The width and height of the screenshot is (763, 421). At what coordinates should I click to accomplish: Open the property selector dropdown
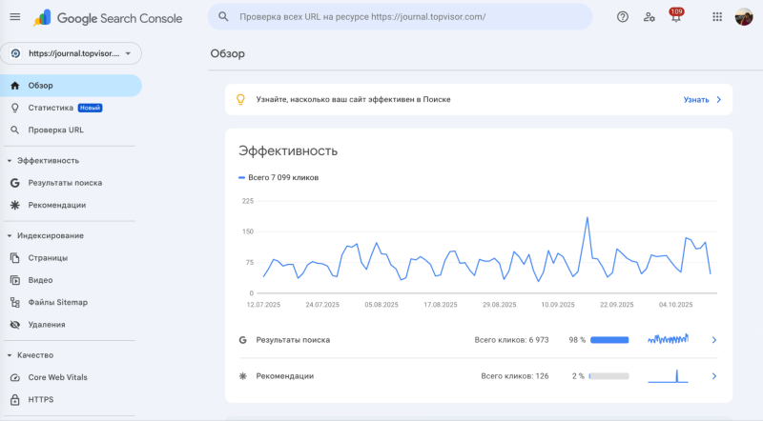[x=71, y=53]
